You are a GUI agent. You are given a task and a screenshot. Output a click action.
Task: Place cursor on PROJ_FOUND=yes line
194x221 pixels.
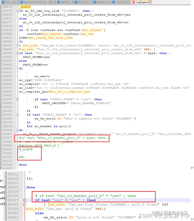point(36,57)
